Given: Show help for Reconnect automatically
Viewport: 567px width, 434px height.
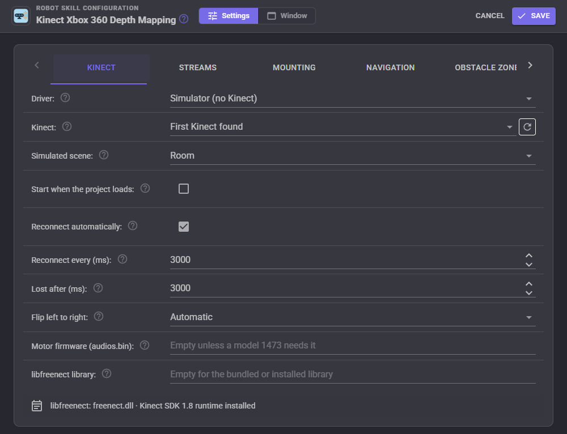Looking at the screenshot, I should pyautogui.click(x=133, y=226).
